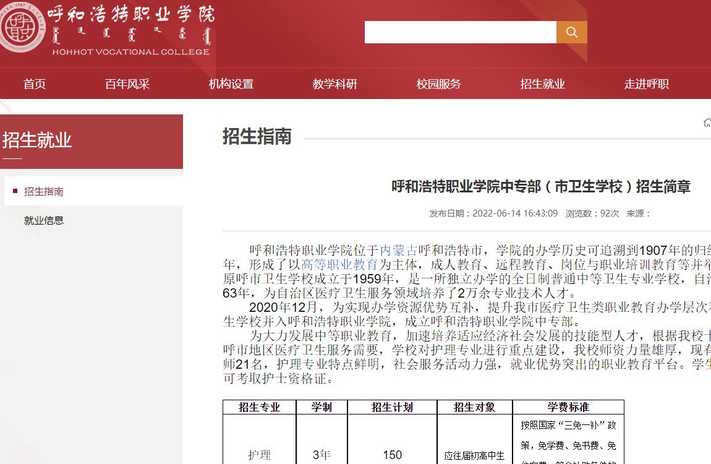This screenshot has width=711, height=464.
Task: Click the 招生指南 page heading
Action: [x=257, y=137]
